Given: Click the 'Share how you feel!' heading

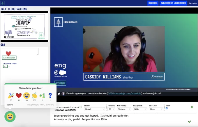Looking at the screenshot, I should pos(31,88).
